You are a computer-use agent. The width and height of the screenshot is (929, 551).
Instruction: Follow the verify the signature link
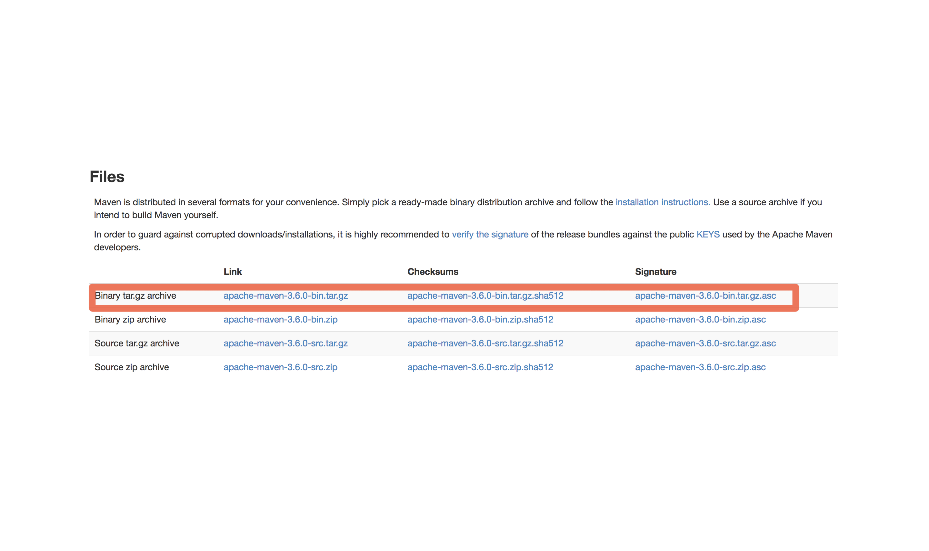490,235
